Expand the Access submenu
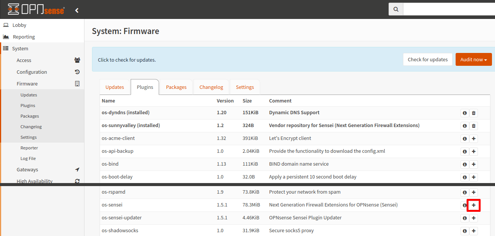 pyautogui.click(x=24, y=61)
